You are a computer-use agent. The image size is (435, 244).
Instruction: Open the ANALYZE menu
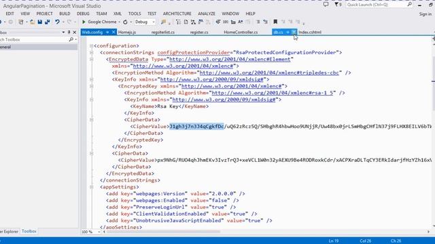click(207, 14)
